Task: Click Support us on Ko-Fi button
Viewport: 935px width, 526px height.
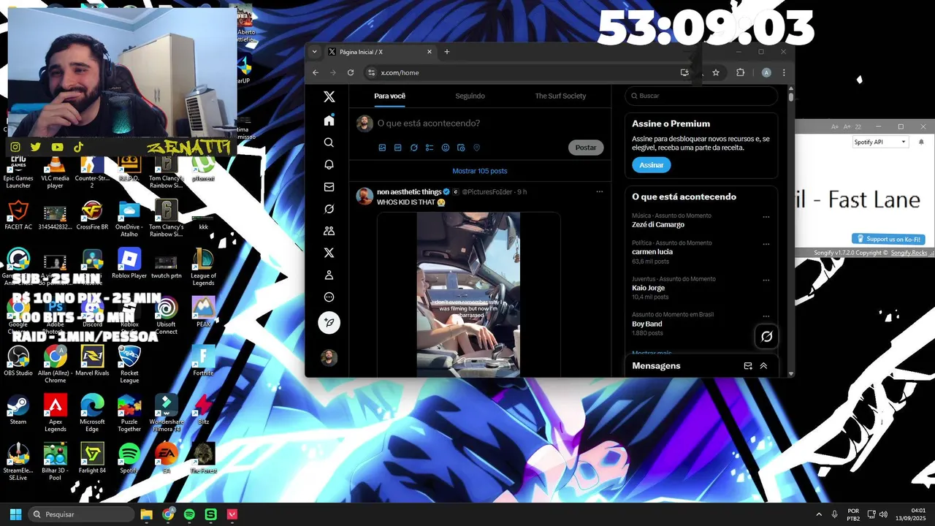Action: (x=888, y=239)
